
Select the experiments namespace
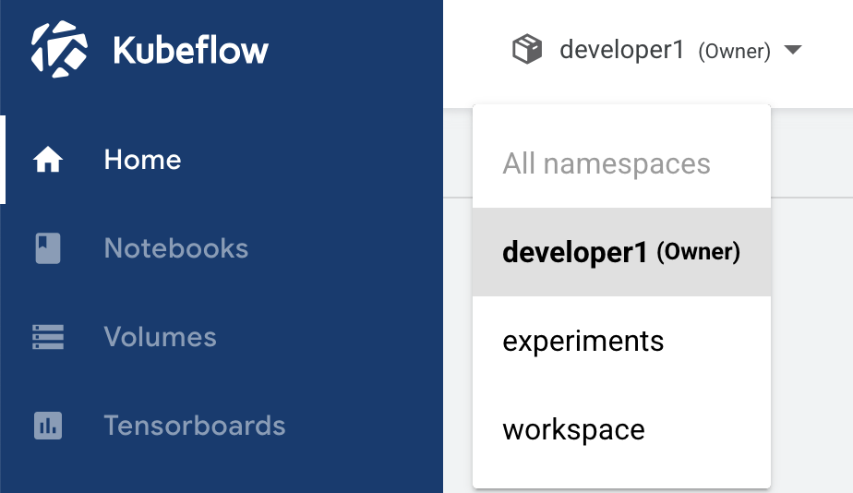[622, 342]
